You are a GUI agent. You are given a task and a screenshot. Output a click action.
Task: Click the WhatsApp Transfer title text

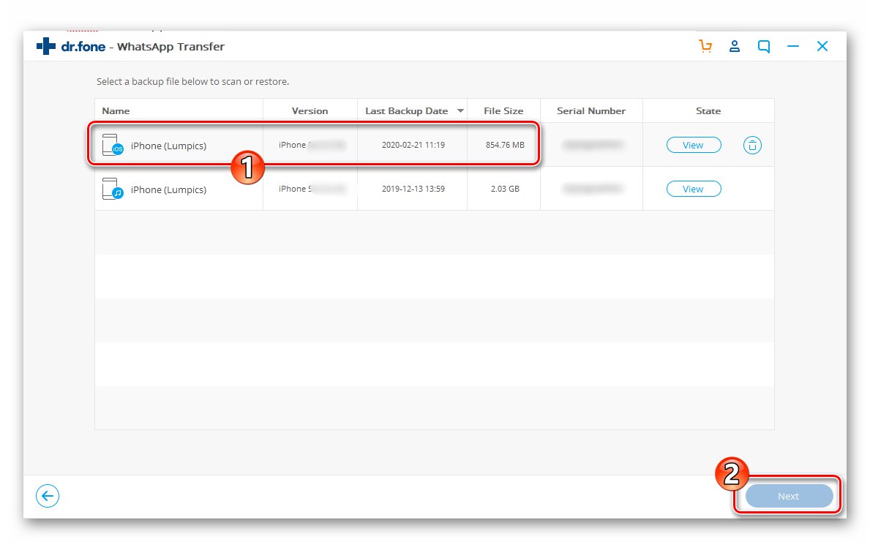(x=171, y=47)
